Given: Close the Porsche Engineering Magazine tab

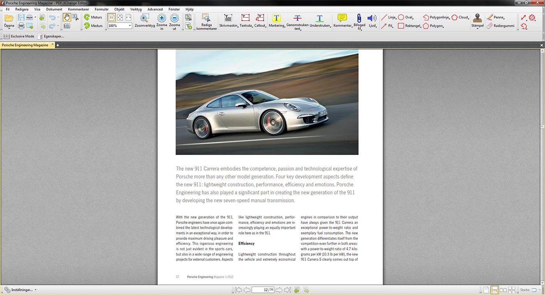Looking at the screenshot, I should coord(53,45).
